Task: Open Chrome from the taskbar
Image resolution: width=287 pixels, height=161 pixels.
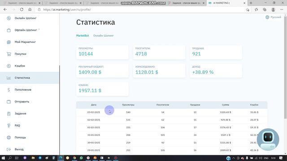Action: 74,158
